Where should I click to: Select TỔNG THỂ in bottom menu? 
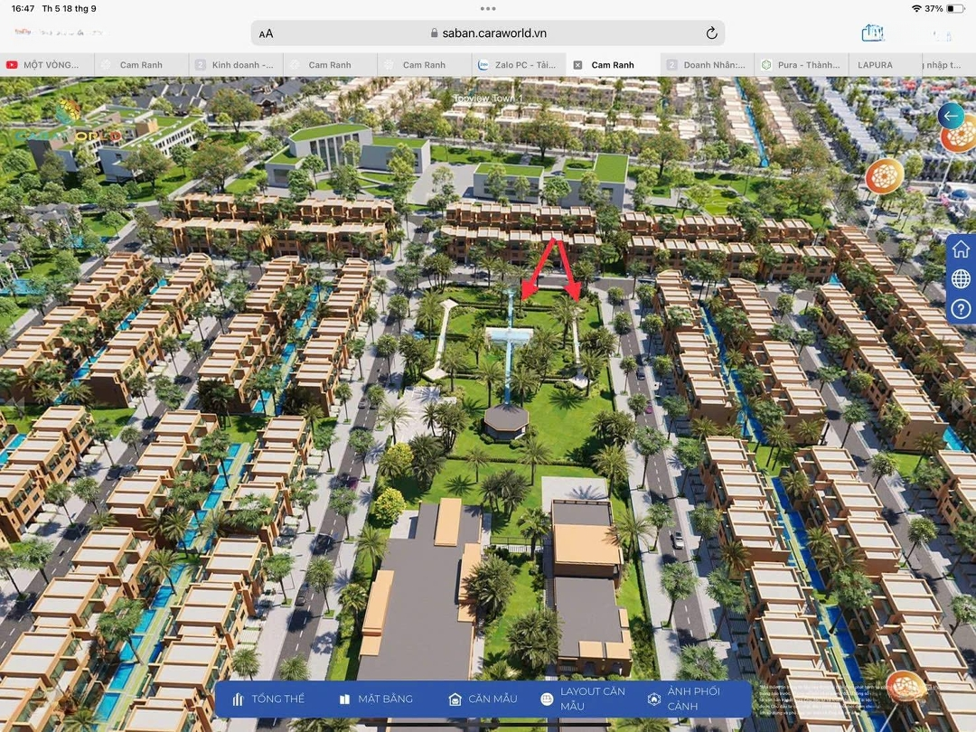268,699
